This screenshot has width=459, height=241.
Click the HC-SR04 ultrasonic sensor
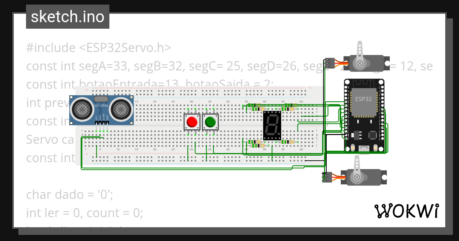[101, 110]
